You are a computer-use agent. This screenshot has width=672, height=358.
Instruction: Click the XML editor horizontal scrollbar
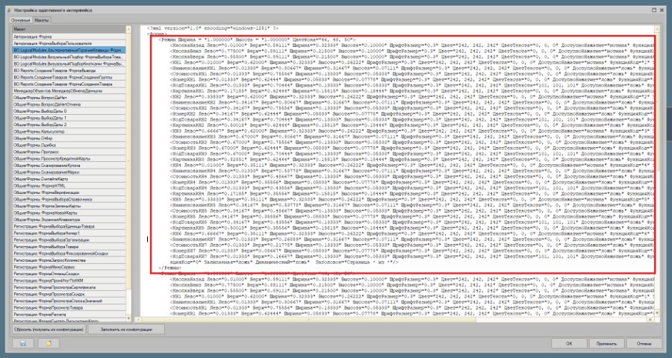[x=394, y=319]
